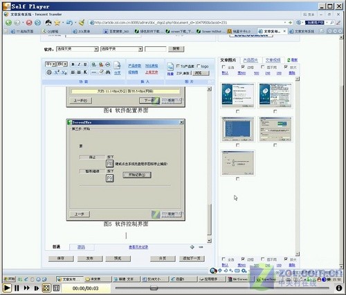Click the fast-forward button in player
346x295 pixels.
(x=27, y=288)
